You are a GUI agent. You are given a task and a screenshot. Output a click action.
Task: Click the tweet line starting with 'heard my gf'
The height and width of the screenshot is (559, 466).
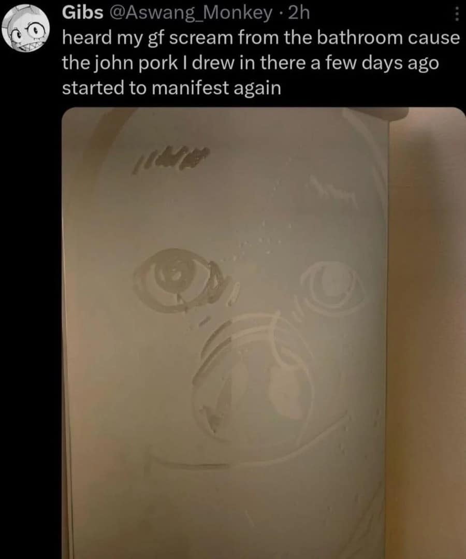point(261,38)
